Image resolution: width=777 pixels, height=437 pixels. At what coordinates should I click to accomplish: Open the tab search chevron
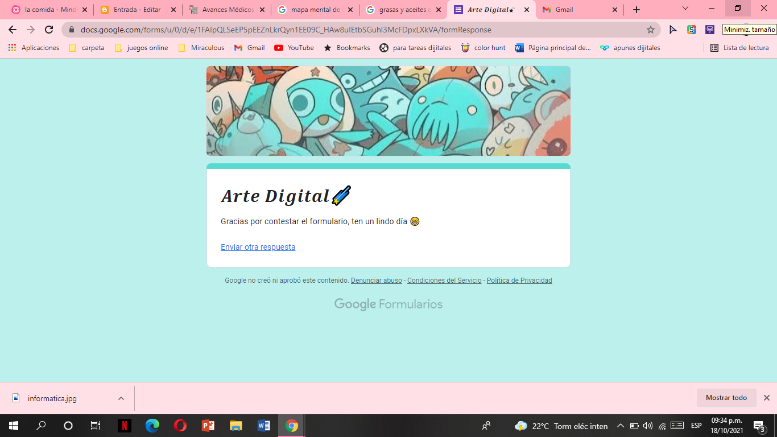point(685,8)
